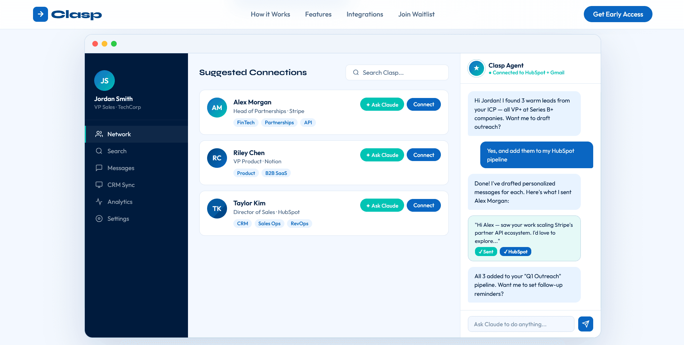This screenshot has width=684, height=345.
Task: Click the Clasp arrow logo icon
Action: point(41,14)
